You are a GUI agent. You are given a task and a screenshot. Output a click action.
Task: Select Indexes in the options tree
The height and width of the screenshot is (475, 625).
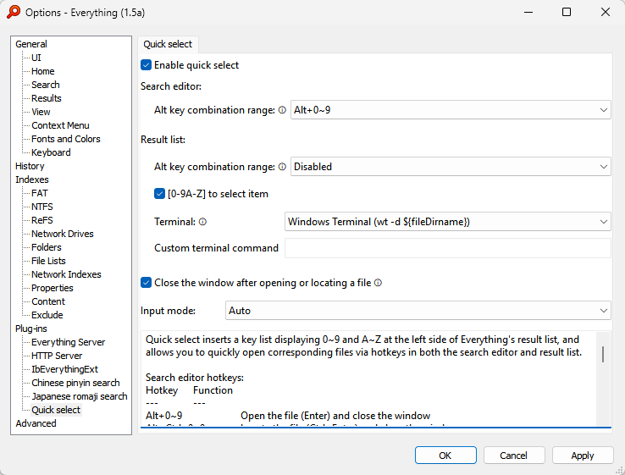[32, 180]
